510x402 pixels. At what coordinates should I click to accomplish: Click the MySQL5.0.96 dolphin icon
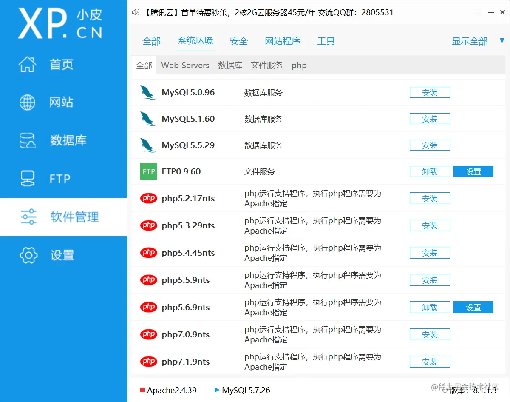click(x=148, y=92)
